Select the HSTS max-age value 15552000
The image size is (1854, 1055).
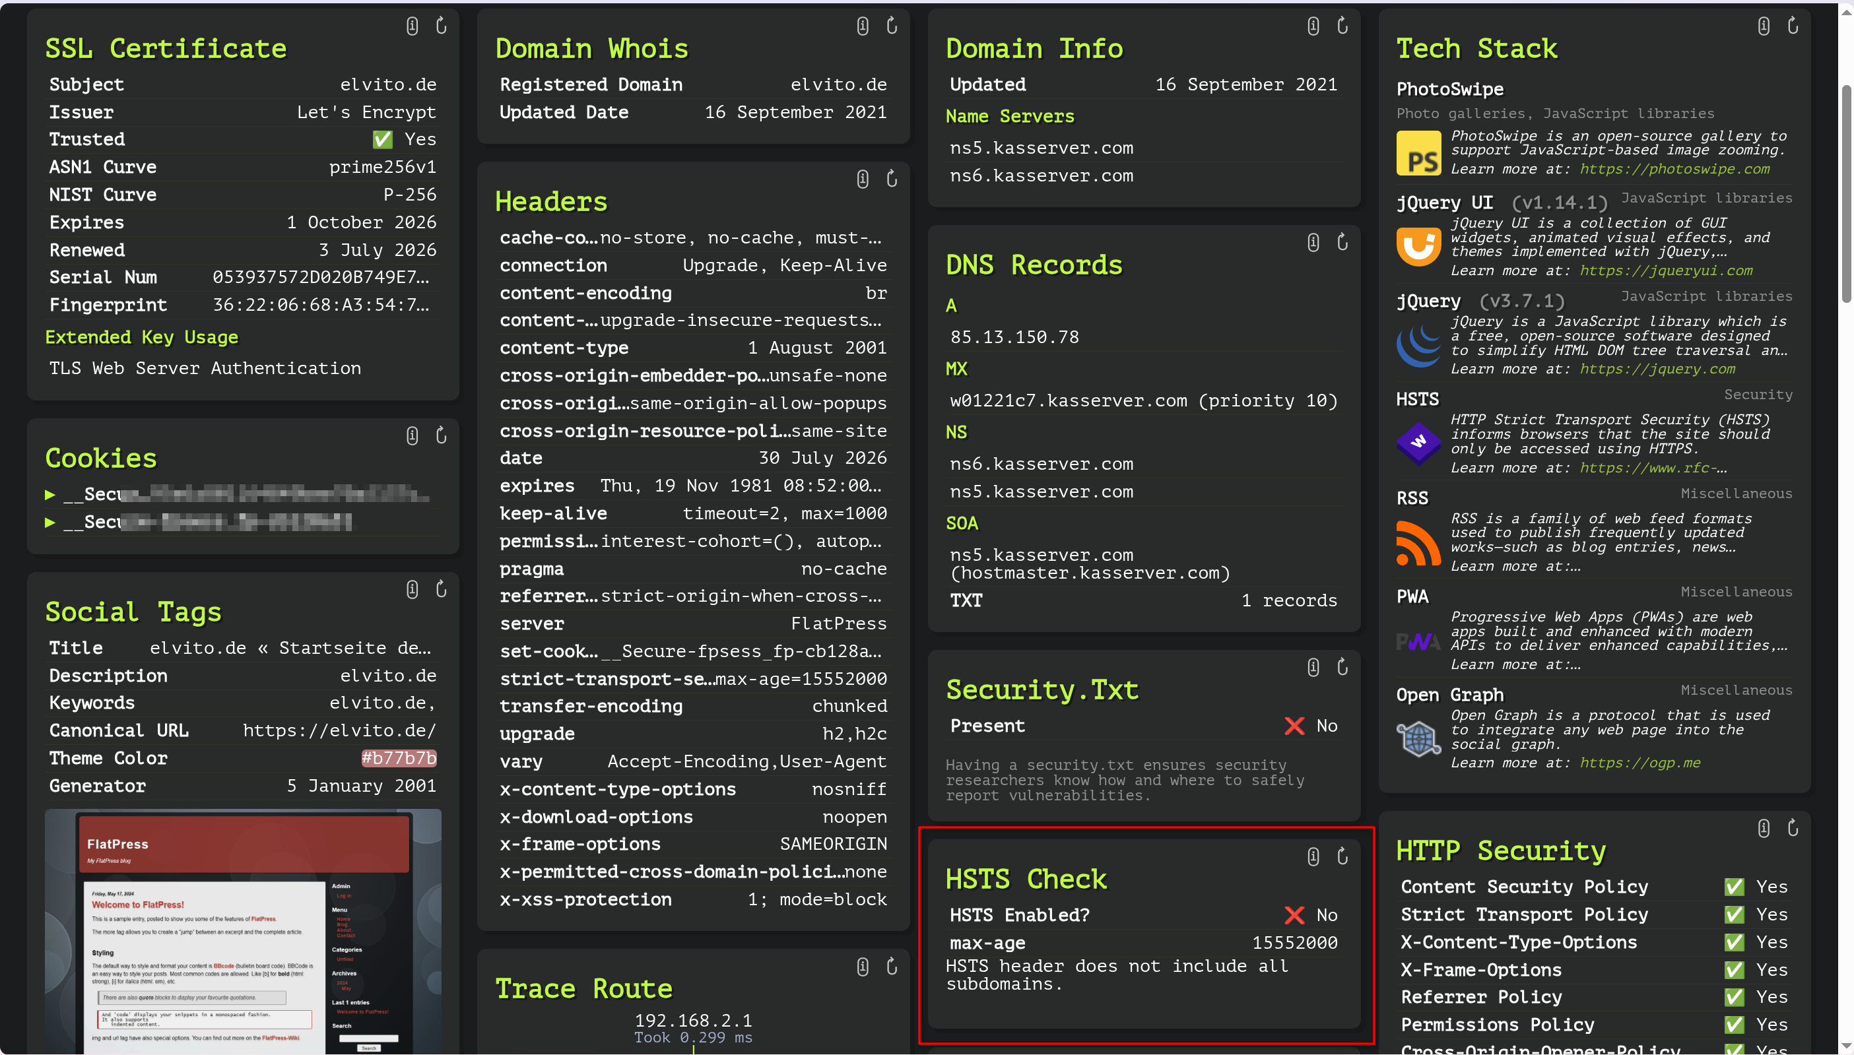click(1294, 943)
